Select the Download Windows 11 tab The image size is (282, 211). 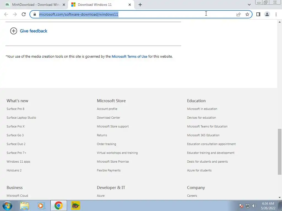point(101,5)
